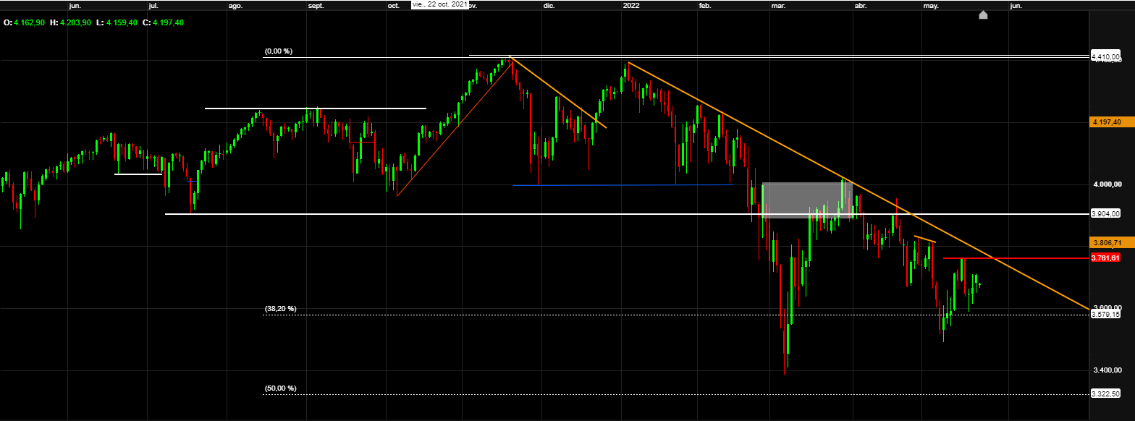Select the gray shaded rectangle zone on chart
The height and width of the screenshot is (421, 1135).
click(x=807, y=200)
